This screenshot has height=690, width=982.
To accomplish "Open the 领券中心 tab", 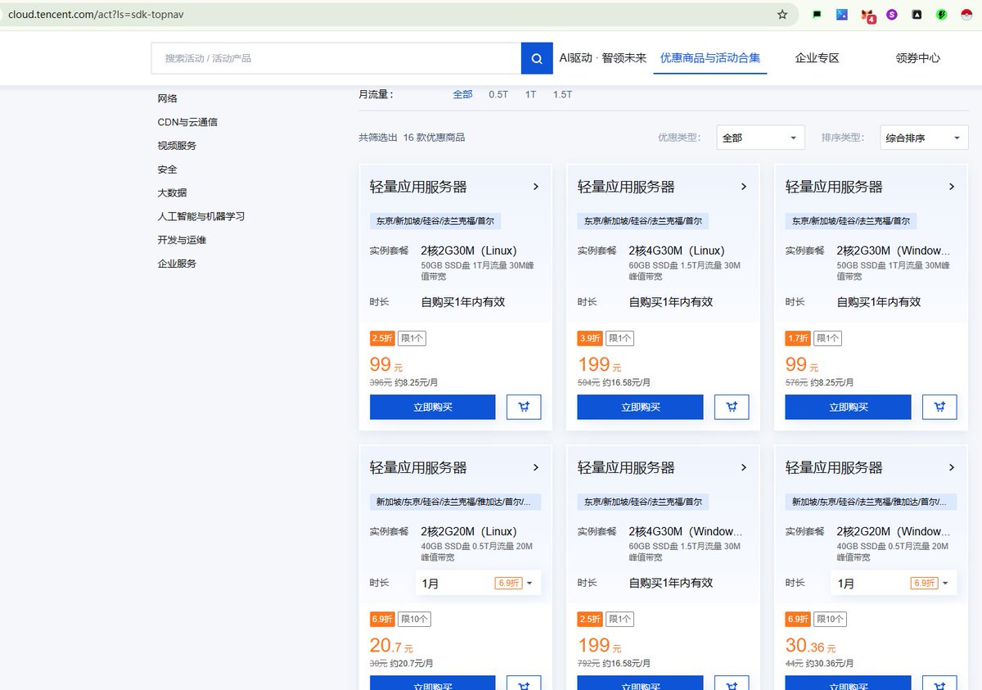I will point(917,58).
